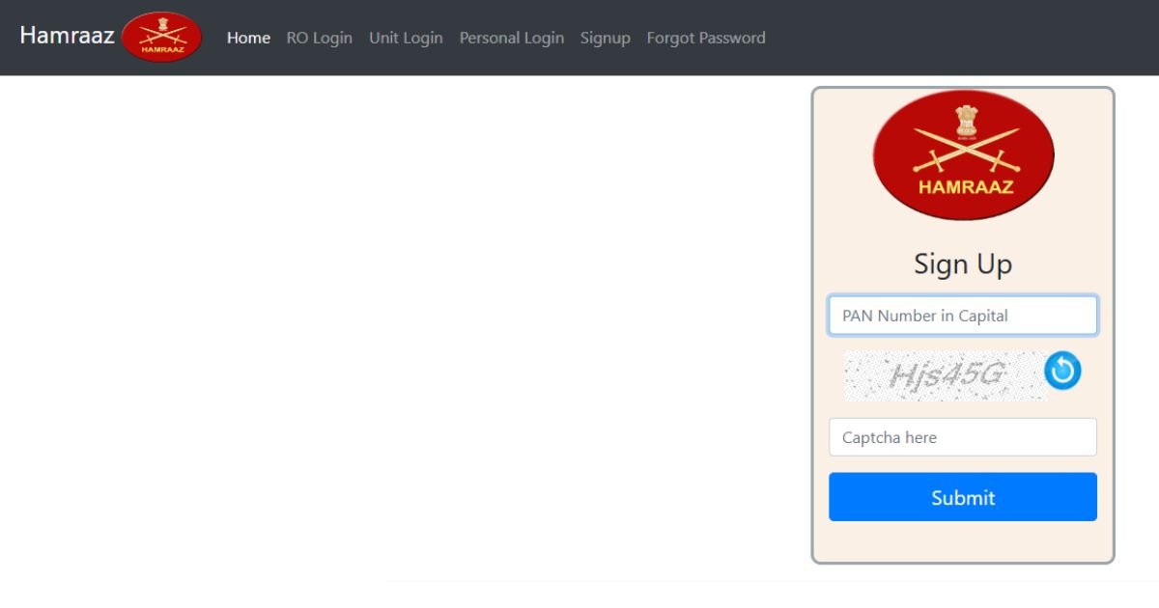The width and height of the screenshot is (1159, 608).
Task: Open Home from the navigation bar
Action: point(248,38)
